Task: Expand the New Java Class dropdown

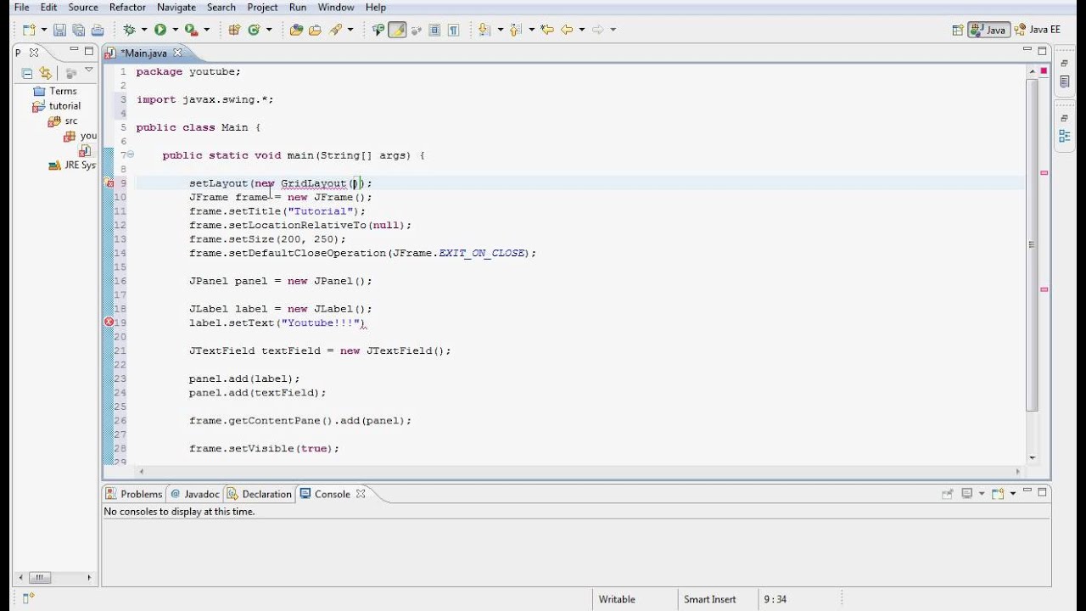Action: (x=269, y=30)
